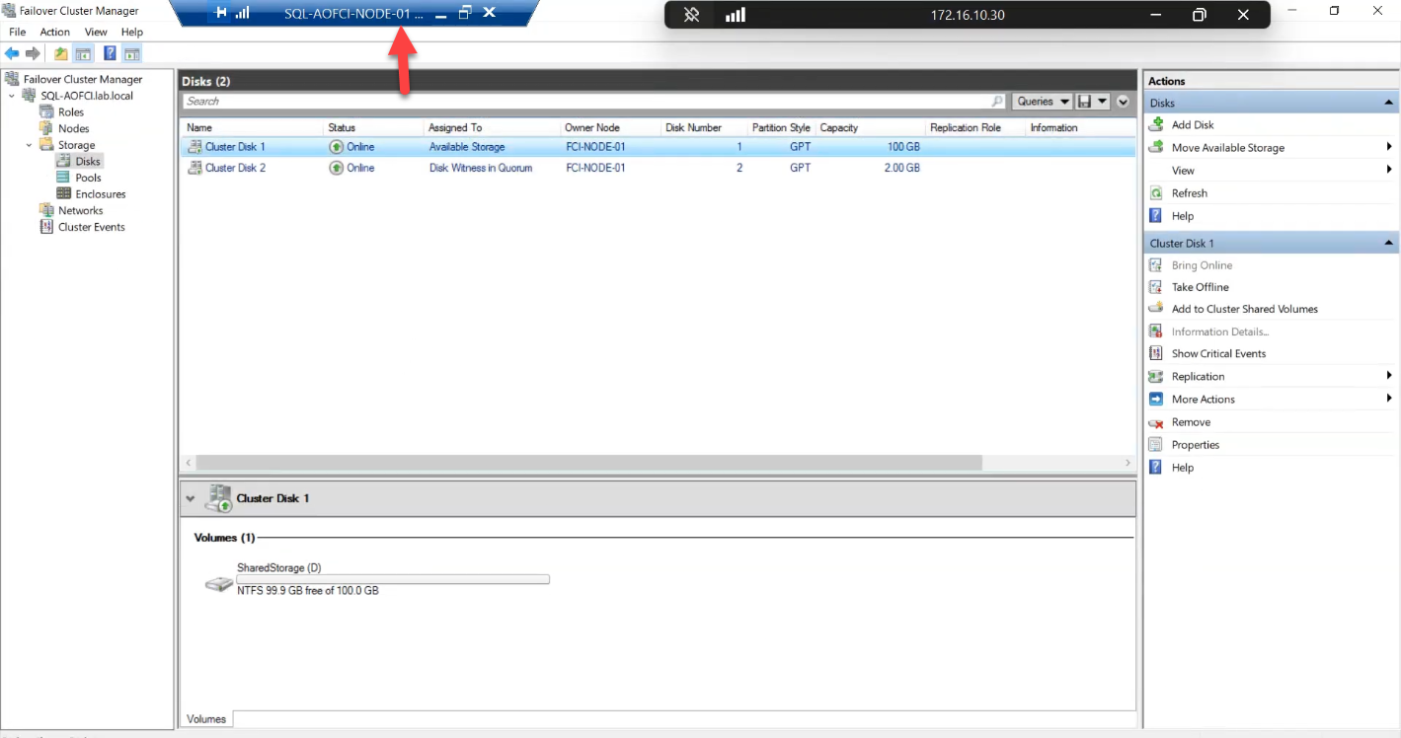Select Networks in the console tree
Screen dimensions: 1401x738
tap(80, 210)
